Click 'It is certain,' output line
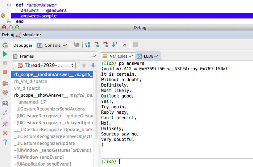Image resolution: width=253 pixels, height=167 pixels. coord(119,74)
